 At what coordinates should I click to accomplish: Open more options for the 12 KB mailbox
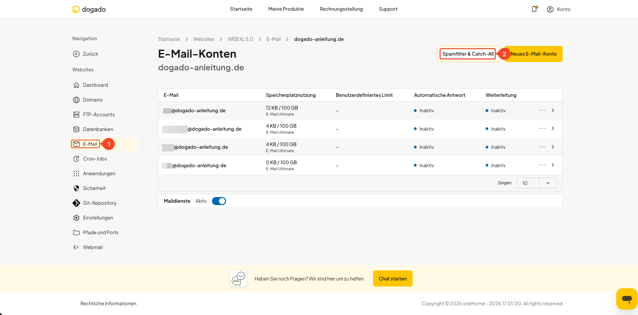(542, 110)
